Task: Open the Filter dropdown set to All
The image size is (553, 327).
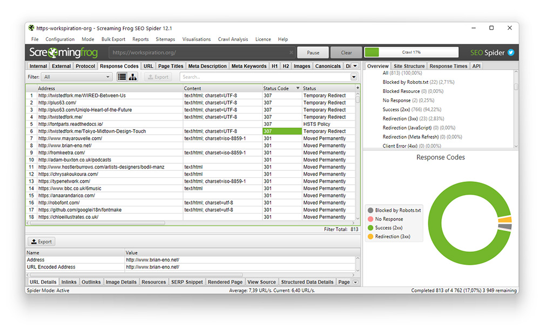Action: tap(77, 77)
